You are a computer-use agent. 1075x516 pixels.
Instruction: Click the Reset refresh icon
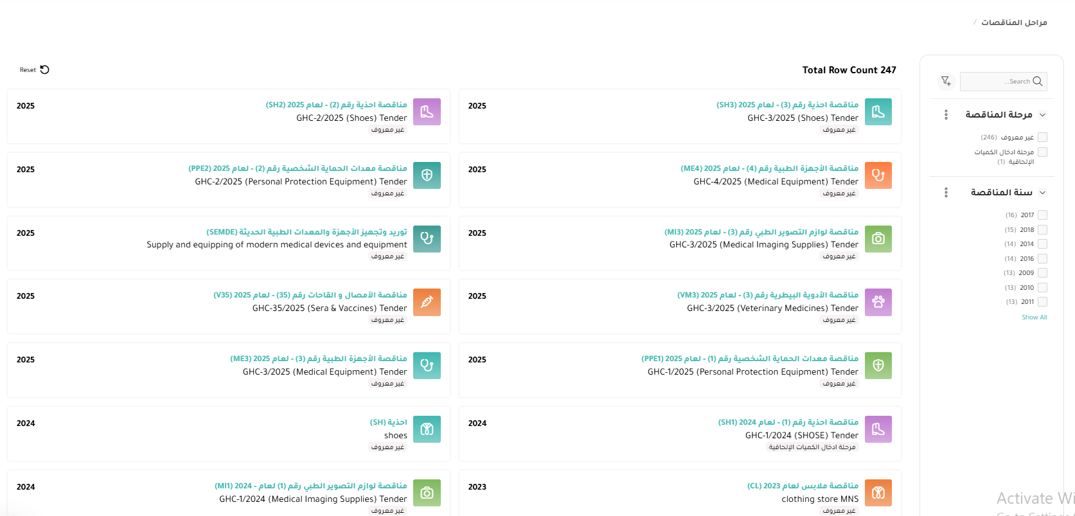(x=44, y=69)
